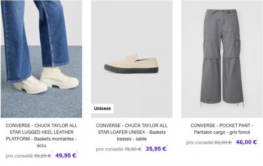This screenshot has height=166, width=263.
Task: Click the 35,95 € sale price
Action: [x=156, y=149]
